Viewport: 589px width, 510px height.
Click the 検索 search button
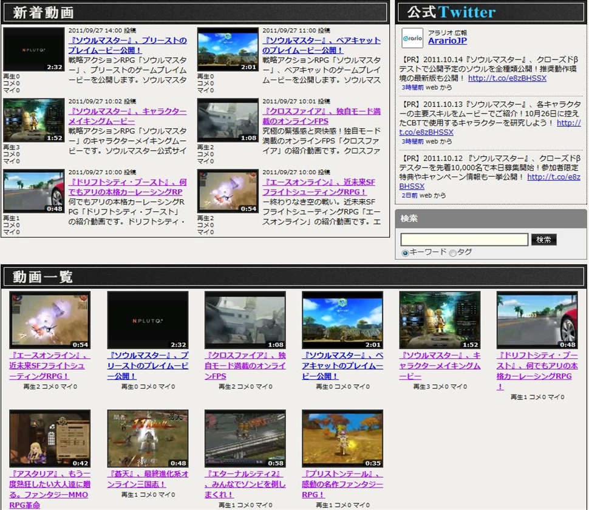543,240
